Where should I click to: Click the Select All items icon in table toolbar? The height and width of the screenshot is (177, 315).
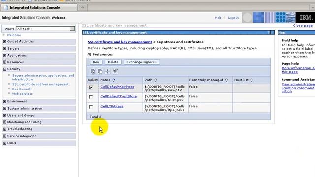pyautogui.click(x=93, y=71)
